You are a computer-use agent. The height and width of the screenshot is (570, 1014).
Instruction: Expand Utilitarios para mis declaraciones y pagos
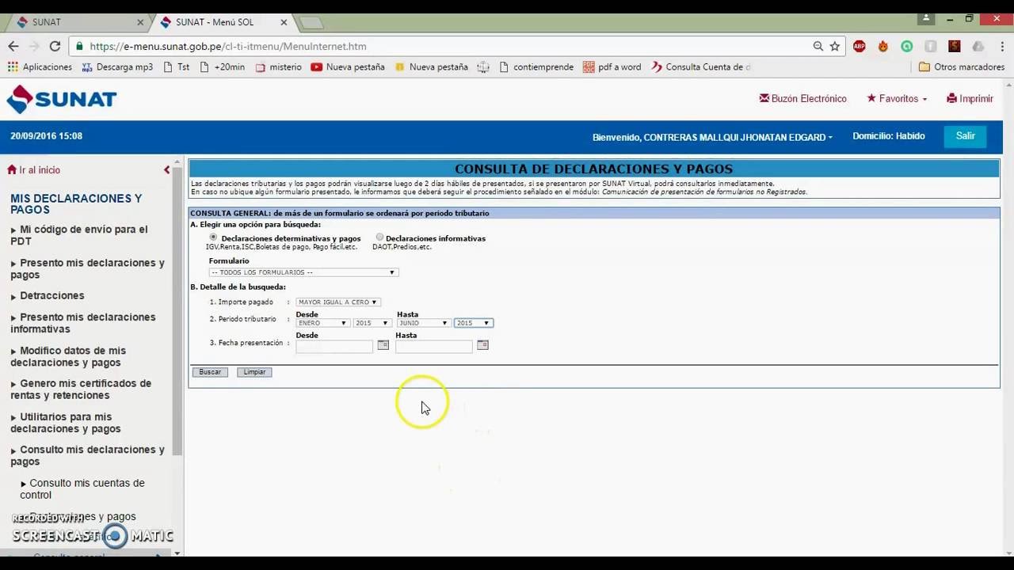click(x=66, y=423)
